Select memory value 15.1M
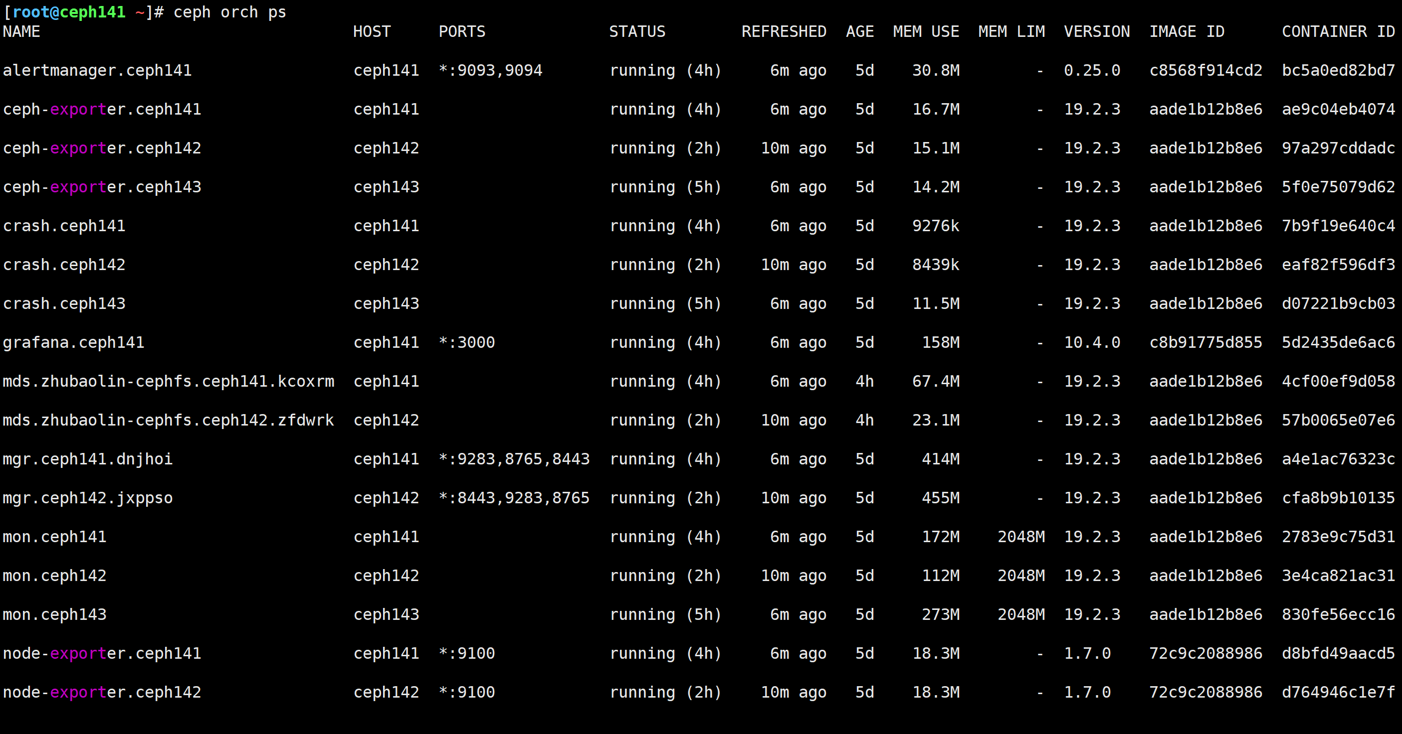 (936, 148)
